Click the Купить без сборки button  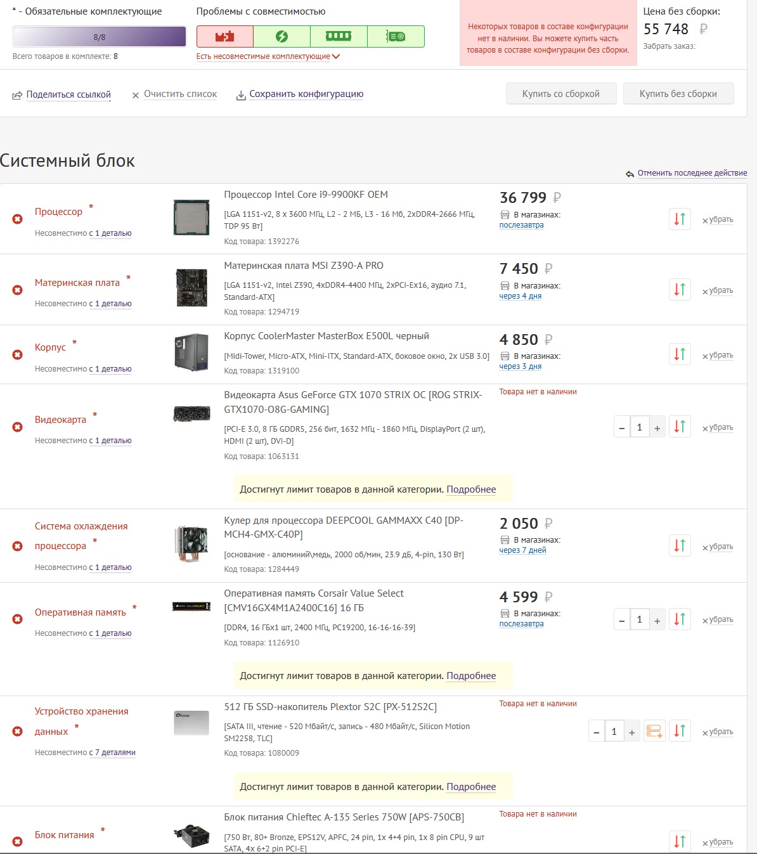pyautogui.click(x=678, y=94)
